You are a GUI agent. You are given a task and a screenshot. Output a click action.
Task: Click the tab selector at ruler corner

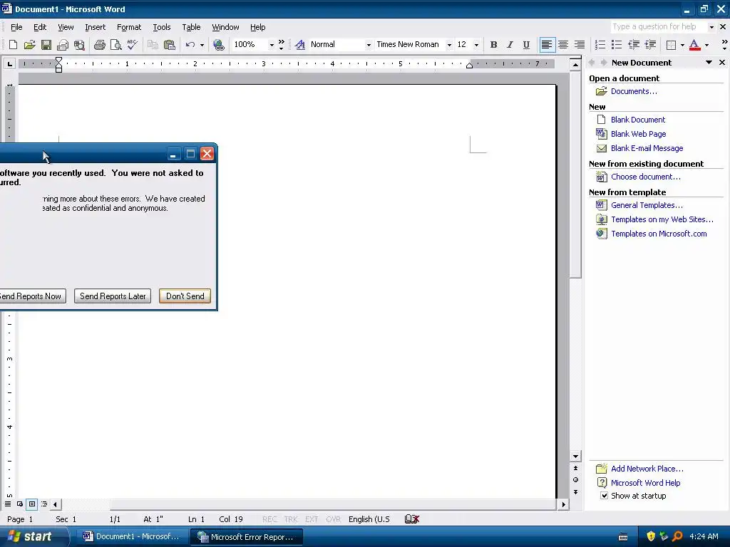point(9,63)
